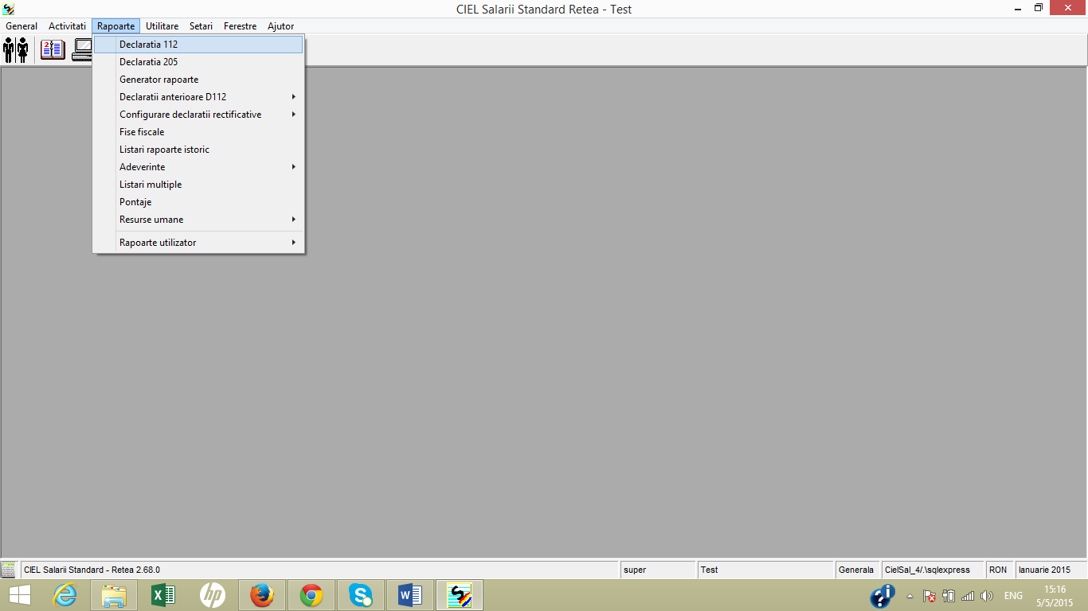Restore down the CIEL window

pos(1039,8)
